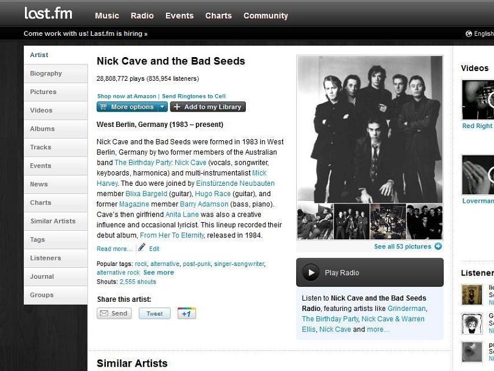Viewport: 494px width, 371px height.
Task: Click Shop now at Amazon link
Action: click(x=127, y=96)
